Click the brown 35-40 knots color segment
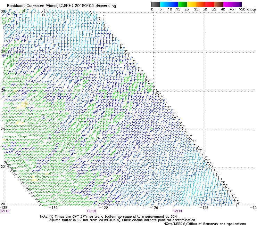This screenshot has width=257, height=226. pyautogui.click(x=219, y=4)
